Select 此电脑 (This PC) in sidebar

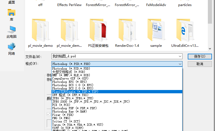pos(12,31)
